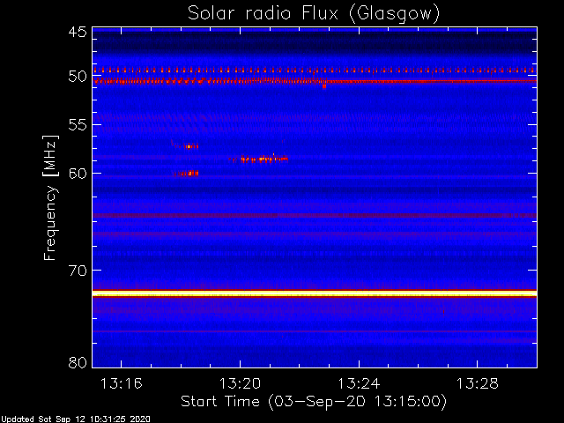Image resolution: width=564 pixels, height=423 pixels.
Task: Click the plot title 'Solar radio Flux (Glasgow)'
Action: tap(314, 13)
